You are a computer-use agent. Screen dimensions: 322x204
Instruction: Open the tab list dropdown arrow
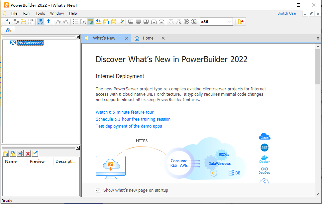pos(318,39)
